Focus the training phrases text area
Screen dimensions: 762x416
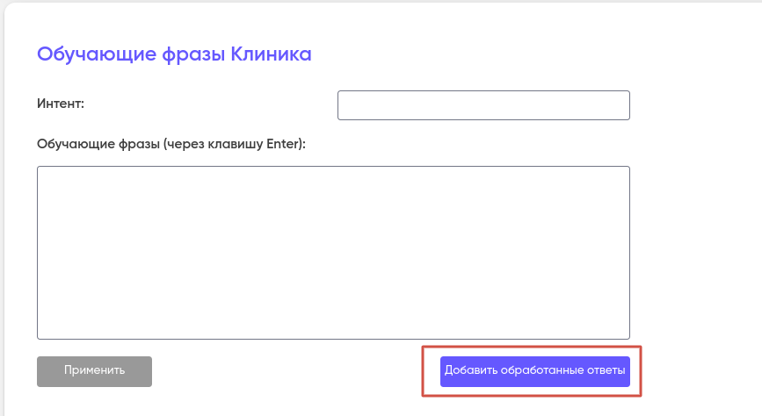pos(333,252)
